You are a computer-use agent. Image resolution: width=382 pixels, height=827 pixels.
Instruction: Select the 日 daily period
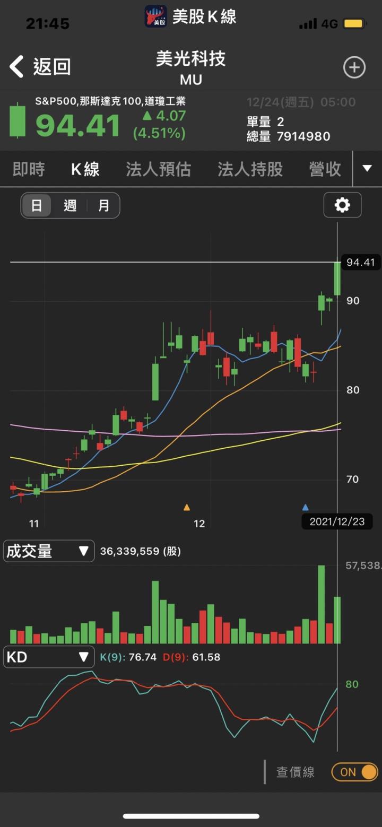(x=36, y=205)
